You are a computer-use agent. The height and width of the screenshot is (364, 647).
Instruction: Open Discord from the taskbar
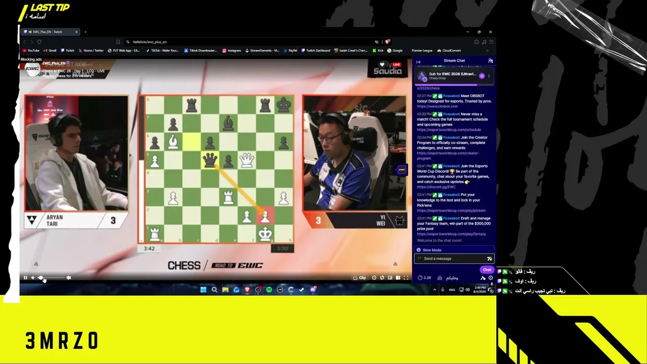[313, 290]
